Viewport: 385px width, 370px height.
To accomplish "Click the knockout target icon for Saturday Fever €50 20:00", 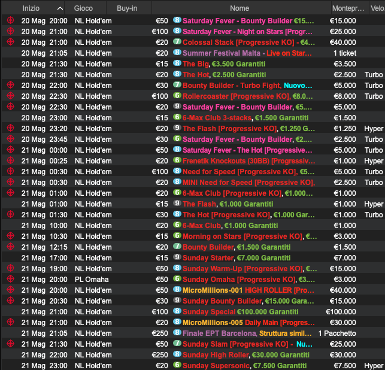I will [10, 20].
